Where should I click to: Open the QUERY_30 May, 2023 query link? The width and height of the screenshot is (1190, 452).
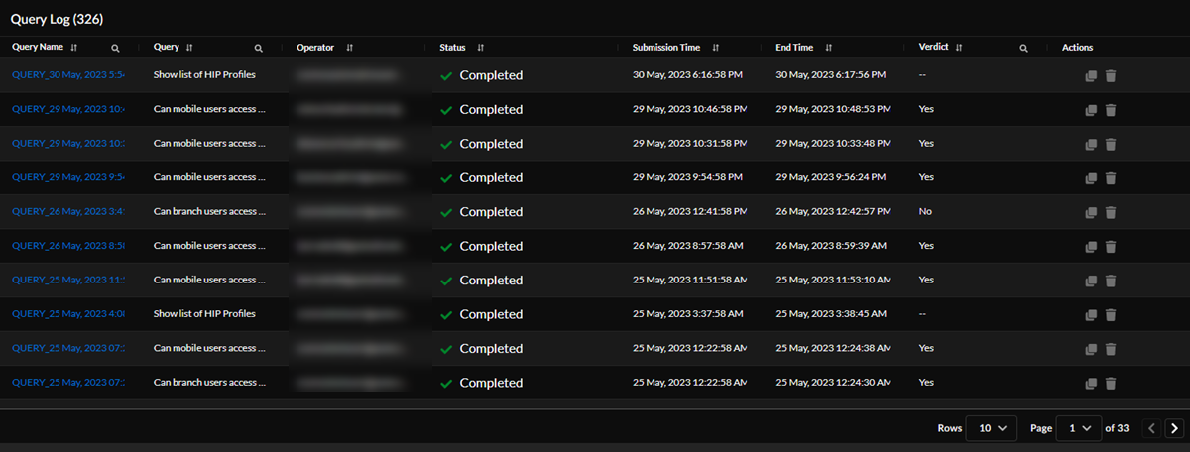(67, 75)
